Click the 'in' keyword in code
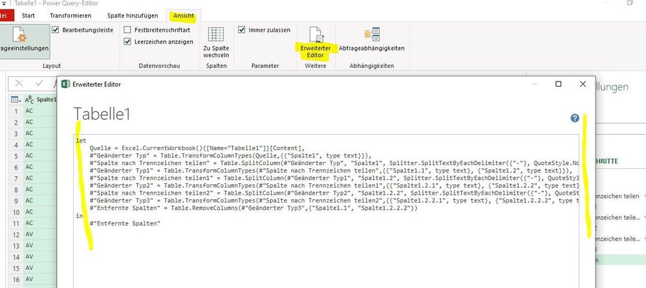This screenshot has width=646, height=288. click(x=80, y=216)
